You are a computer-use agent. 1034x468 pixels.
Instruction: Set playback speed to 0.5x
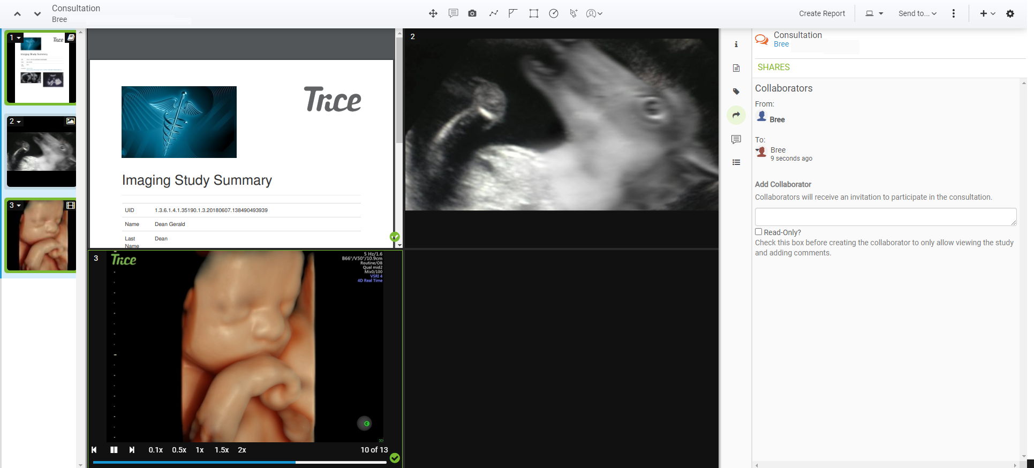179,450
